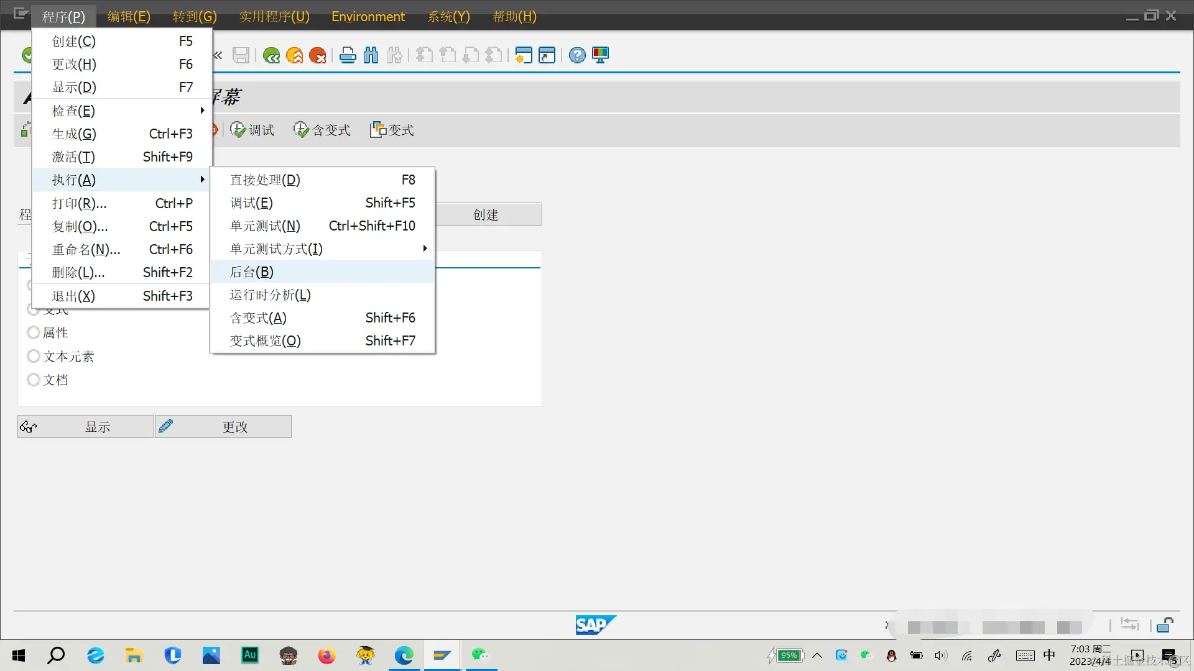
Task: Click the Print icon in toolbar
Action: pos(348,56)
